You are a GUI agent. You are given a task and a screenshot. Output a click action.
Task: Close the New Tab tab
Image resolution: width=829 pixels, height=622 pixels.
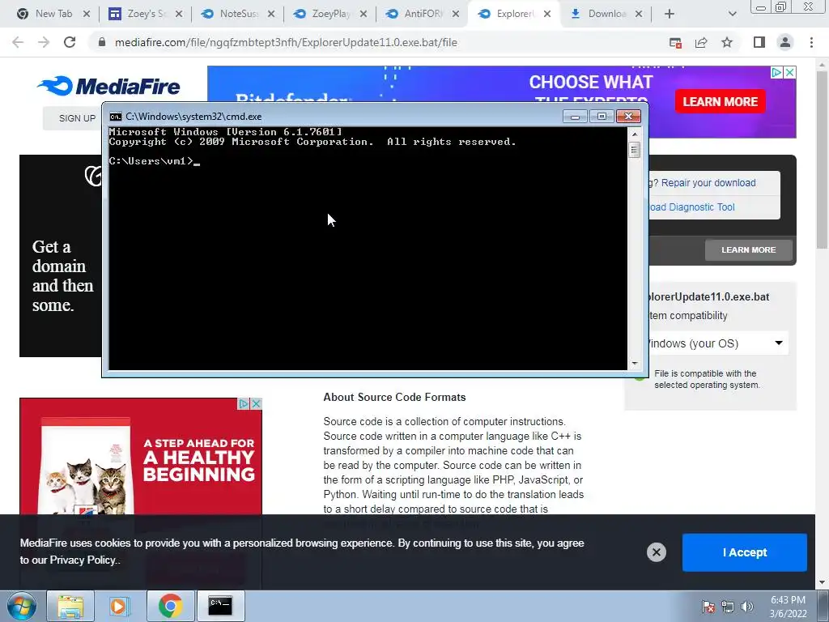click(x=87, y=14)
